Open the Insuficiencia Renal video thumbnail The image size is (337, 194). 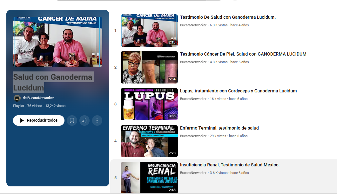click(149, 178)
